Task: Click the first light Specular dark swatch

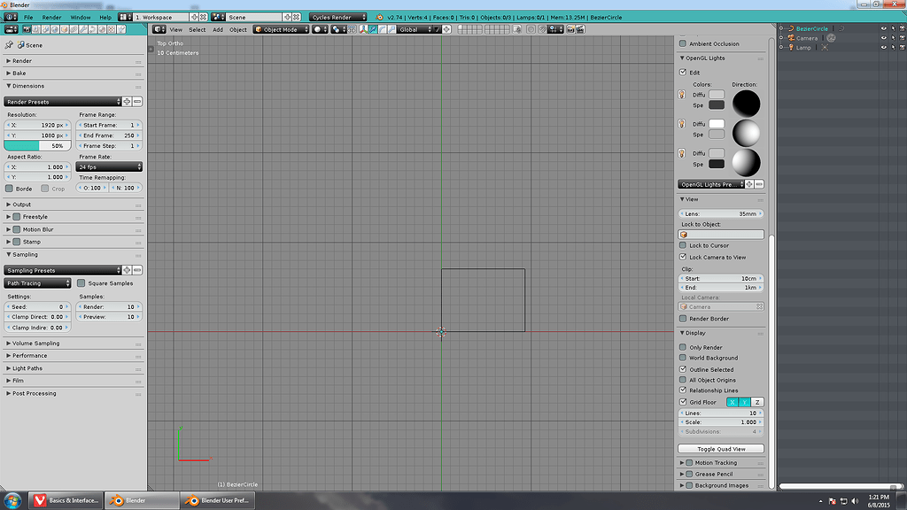Action: [716, 105]
